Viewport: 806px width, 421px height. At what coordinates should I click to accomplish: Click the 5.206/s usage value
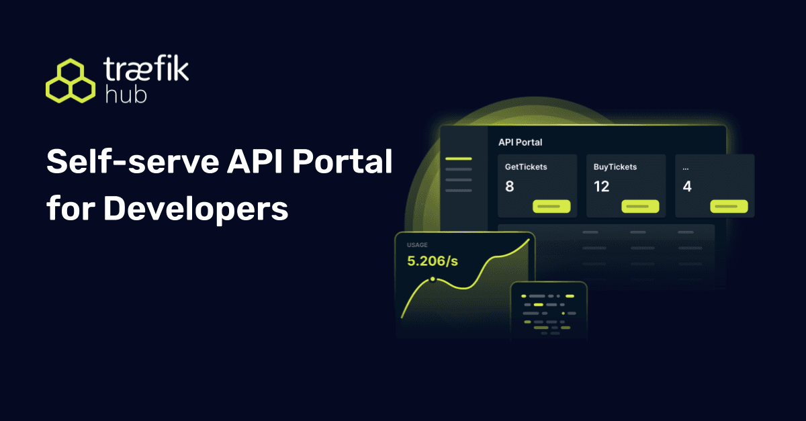click(x=433, y=261)
